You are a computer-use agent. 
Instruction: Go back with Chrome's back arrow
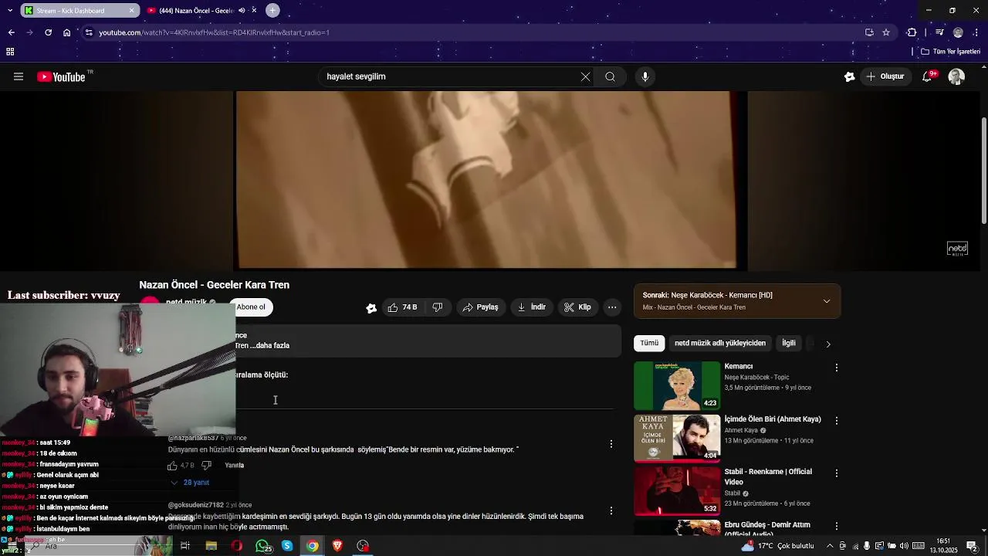click(11, 32)
